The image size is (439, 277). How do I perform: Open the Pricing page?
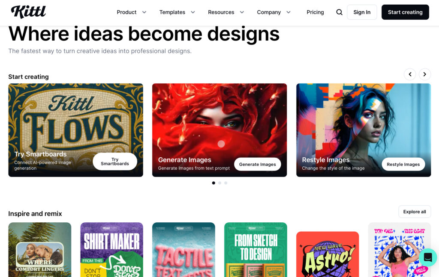(x=315, y=12)
